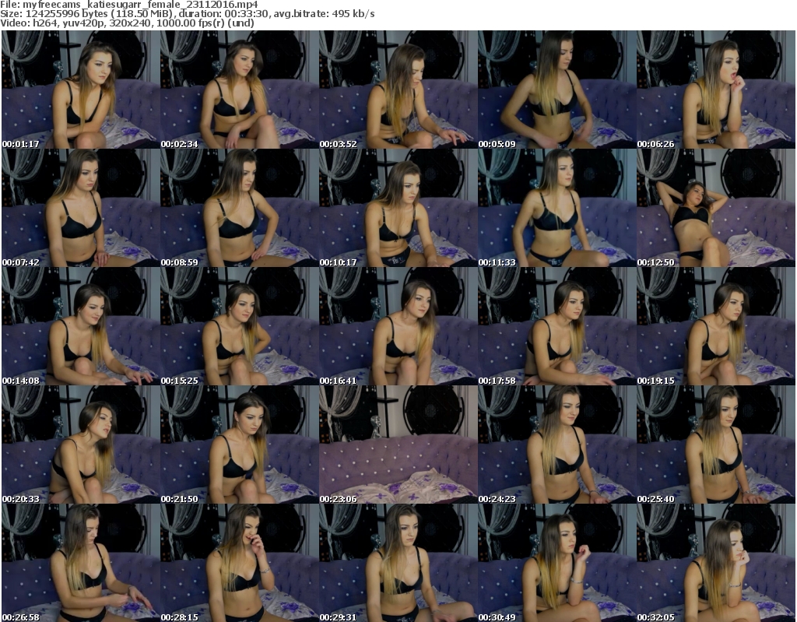Select the frame at timestamp 00:07:42

coord(81,208)
